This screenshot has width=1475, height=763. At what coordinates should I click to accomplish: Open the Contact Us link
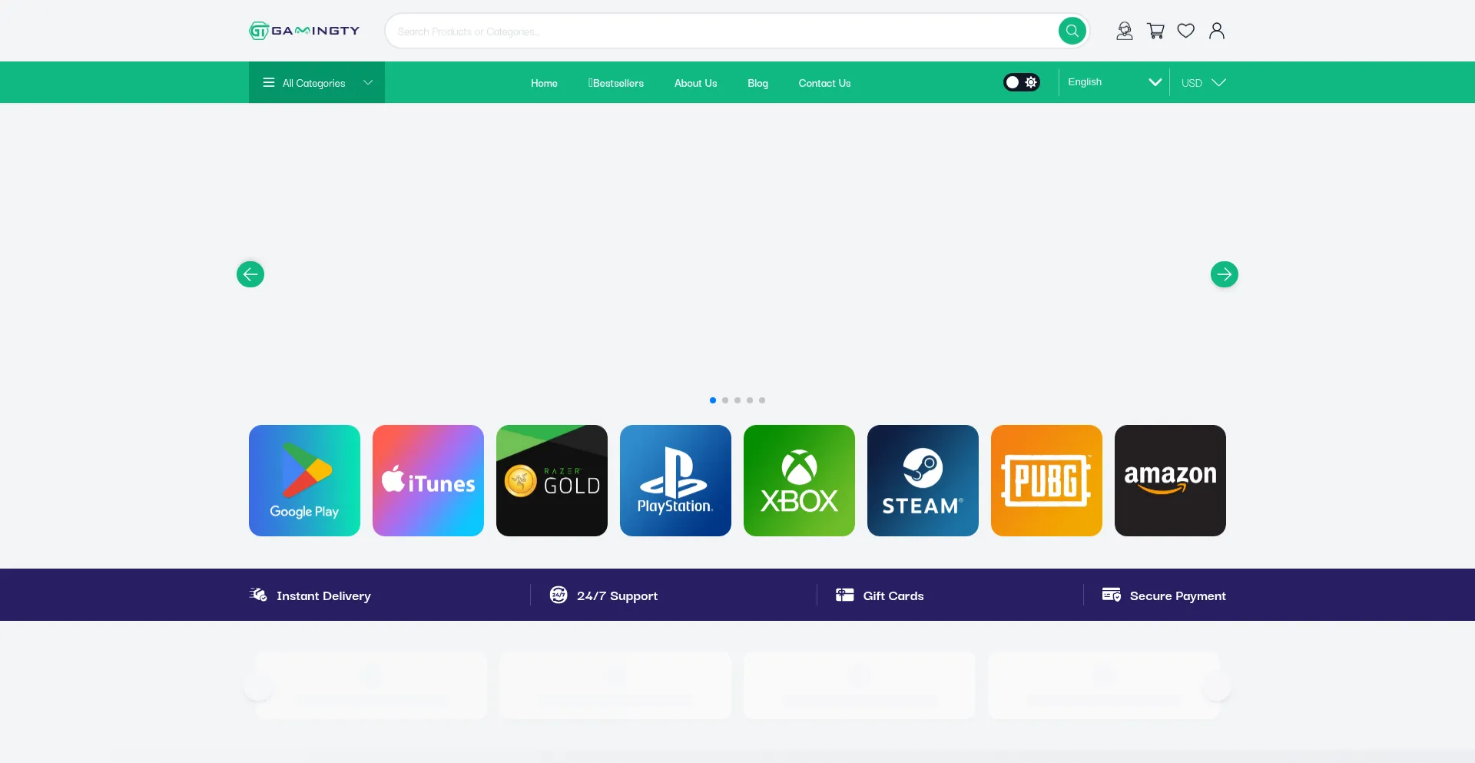[x=824, y=83]
